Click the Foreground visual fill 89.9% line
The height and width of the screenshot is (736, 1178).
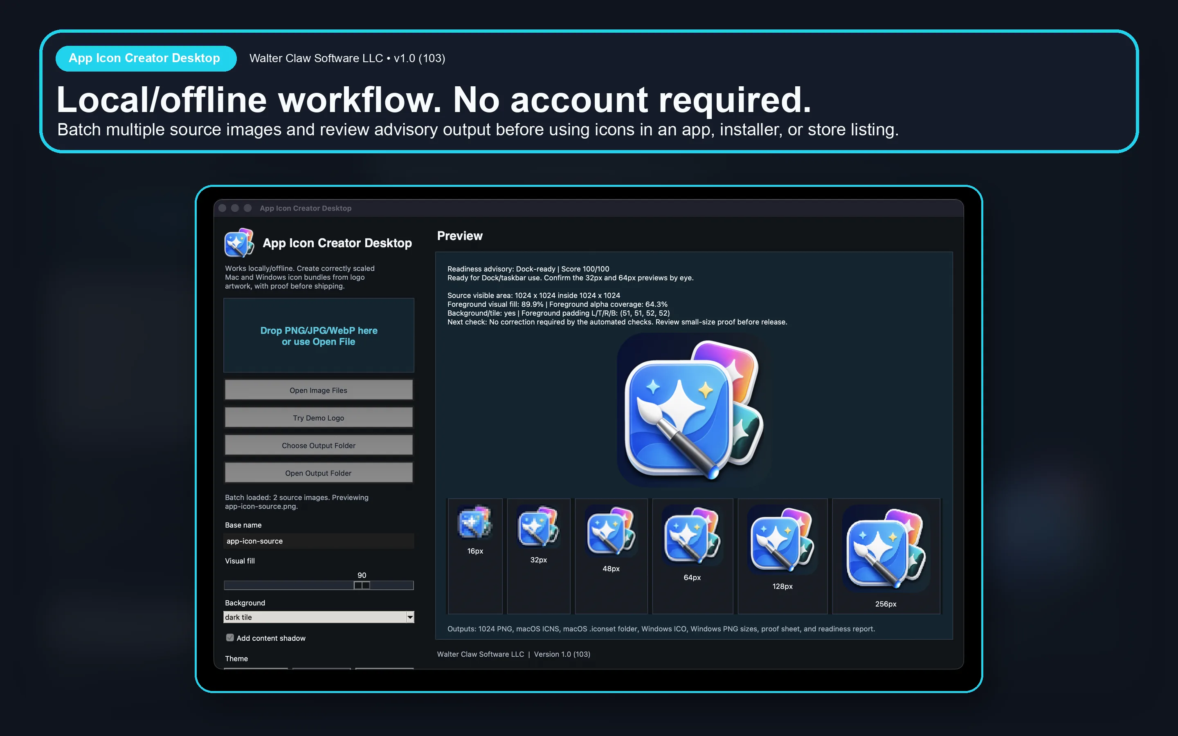pos(558,304)
